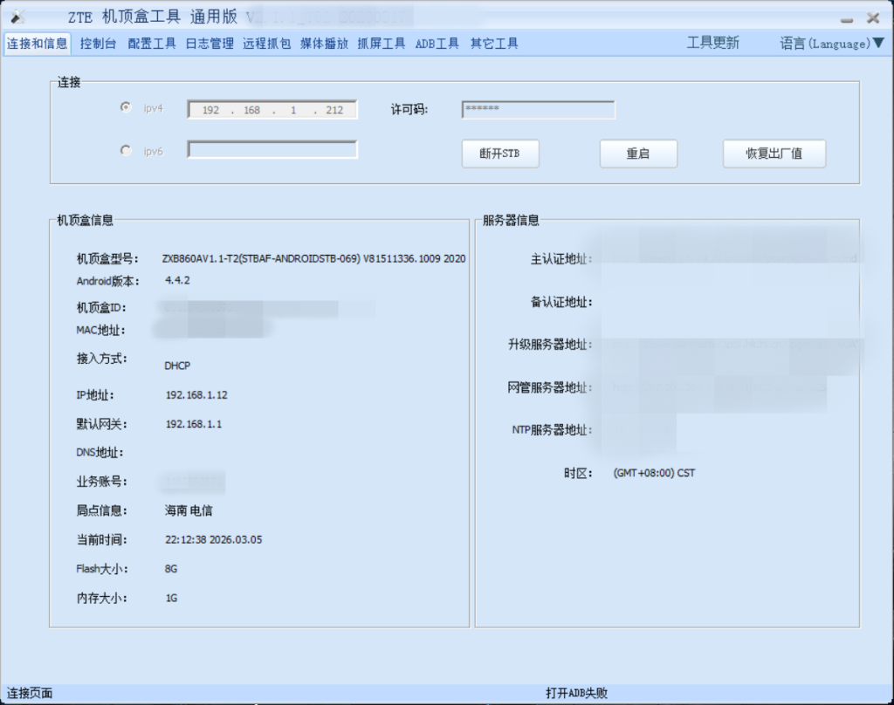Switch to the 媒体播放 tab
Viewport: 894px width, 705px height.
coord(324,44)
